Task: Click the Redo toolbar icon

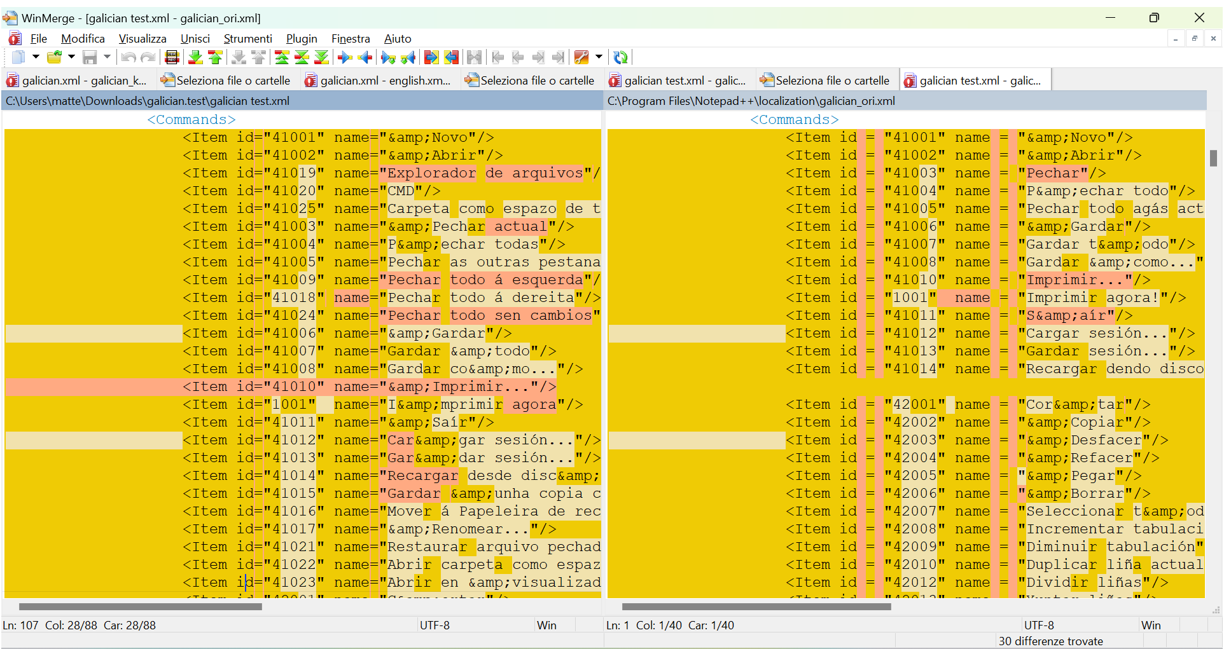Action: [148, 57]
